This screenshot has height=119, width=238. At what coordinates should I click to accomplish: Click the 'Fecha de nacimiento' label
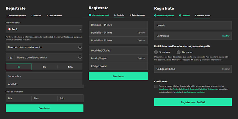[x=14, y=92]
